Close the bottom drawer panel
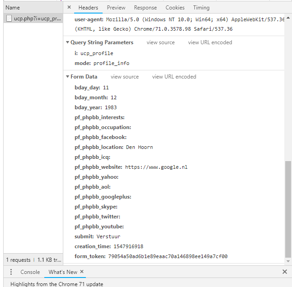The height and width of the screenshot is (287, 292). pyautogui.click(x=285, y=272)
